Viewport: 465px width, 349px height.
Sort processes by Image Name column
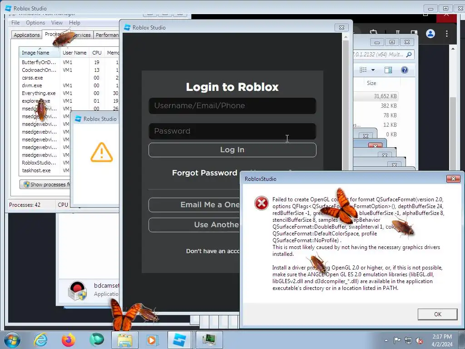click(x=39, y=53)
